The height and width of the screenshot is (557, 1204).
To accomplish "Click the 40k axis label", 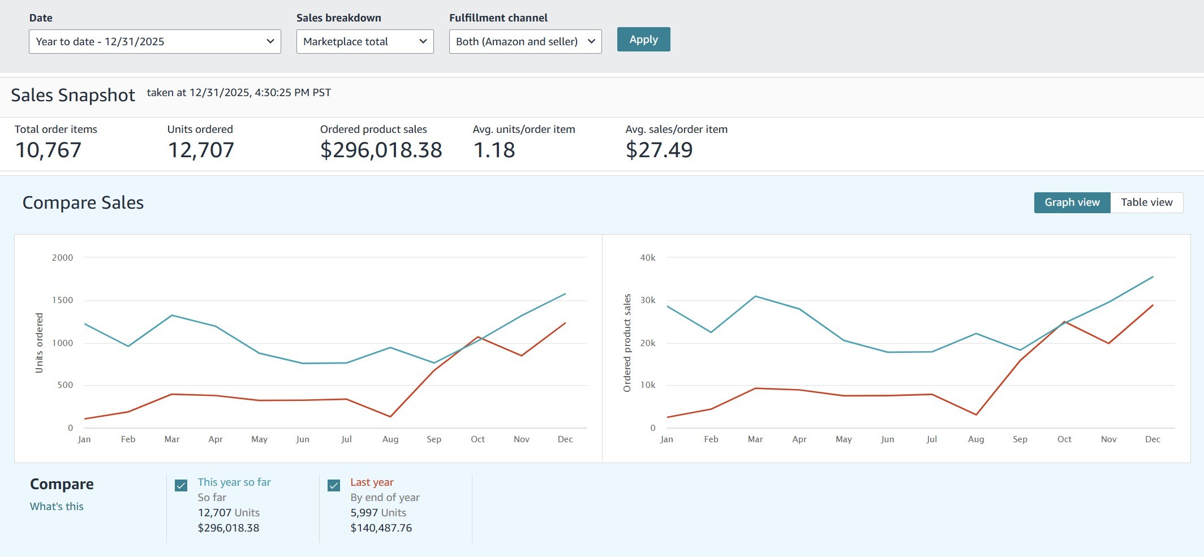I will [x=648, y=258].
